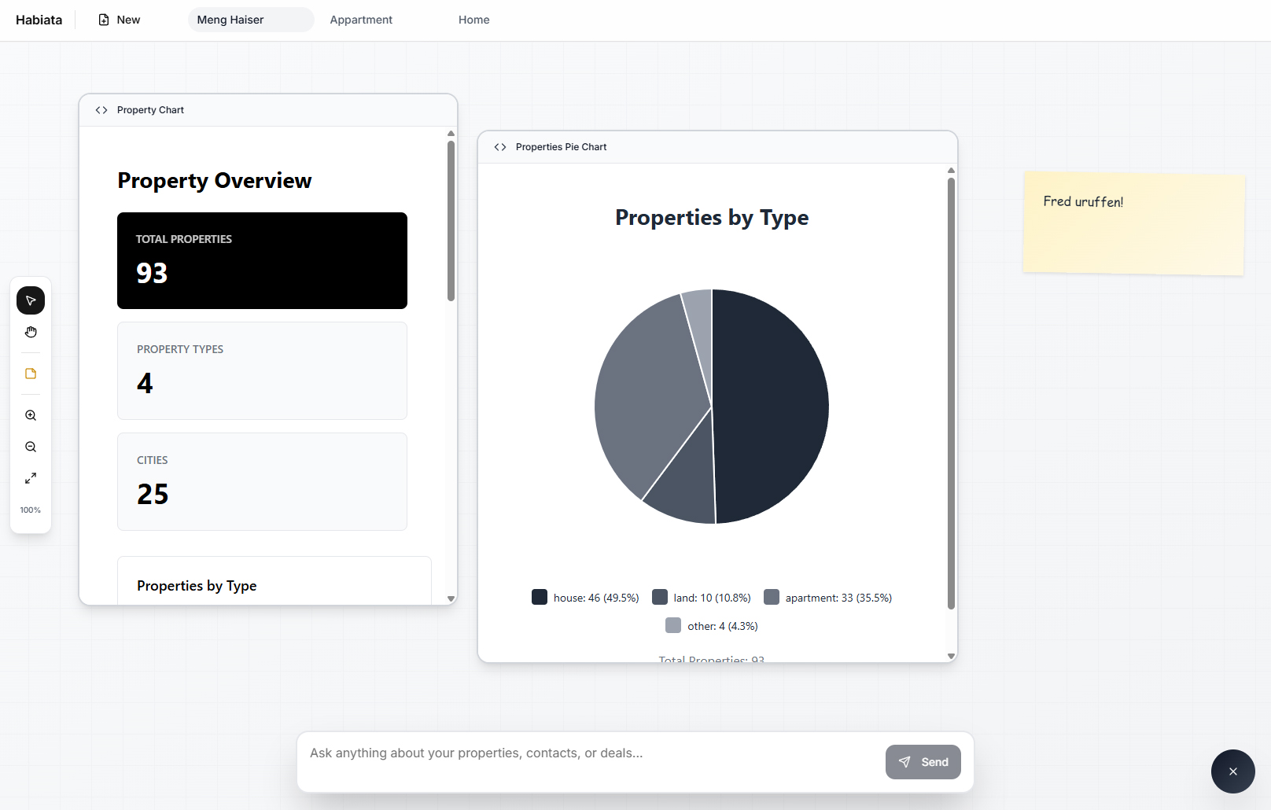Open code view for Property Chart

click(101, 109)
